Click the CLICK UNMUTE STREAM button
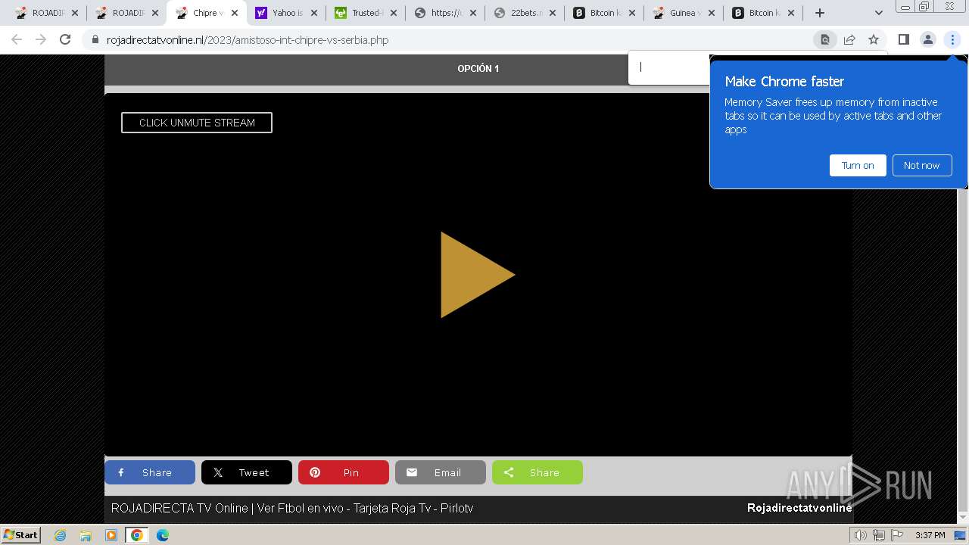This screenshot has height=545, width=969. [x=197, y=123]
